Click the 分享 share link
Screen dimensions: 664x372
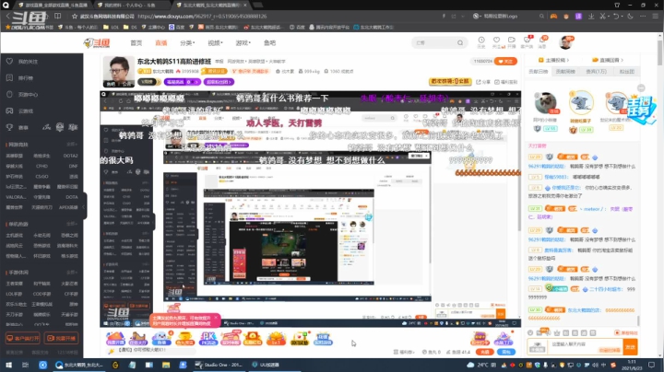(x=483, y=82)
